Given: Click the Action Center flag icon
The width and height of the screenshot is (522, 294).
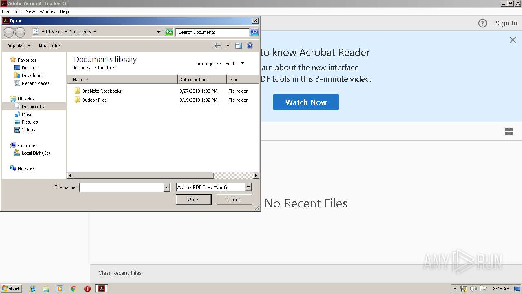Looking at the screenshot, I should pyautogui.click(x=483, y=289).
